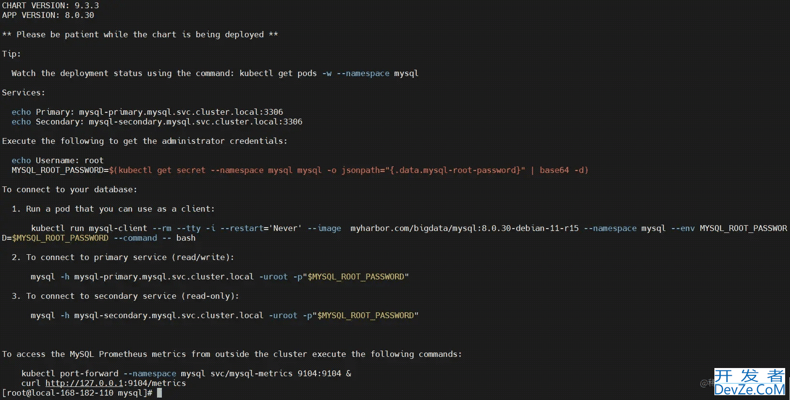
Task: Click the 'To connect to your database:' line
Action: point(70,189)
